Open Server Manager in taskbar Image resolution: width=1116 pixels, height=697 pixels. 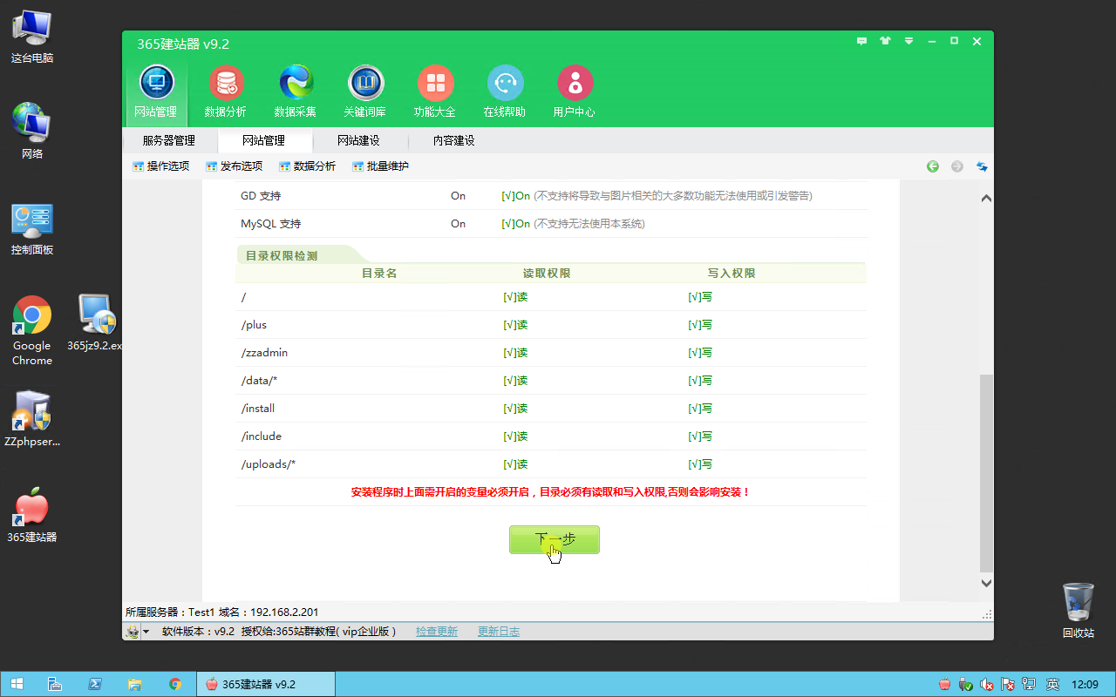coord(54,684)
